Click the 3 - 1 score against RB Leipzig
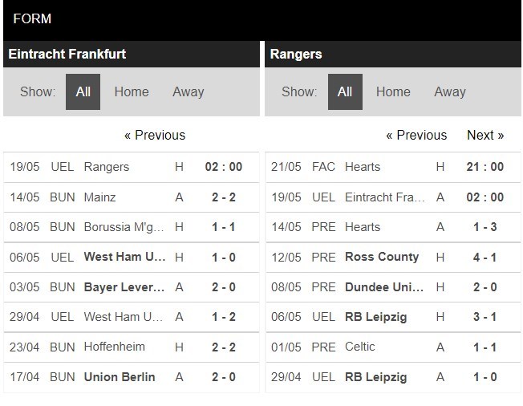The image size is (523, 406). tap(484, 317)
